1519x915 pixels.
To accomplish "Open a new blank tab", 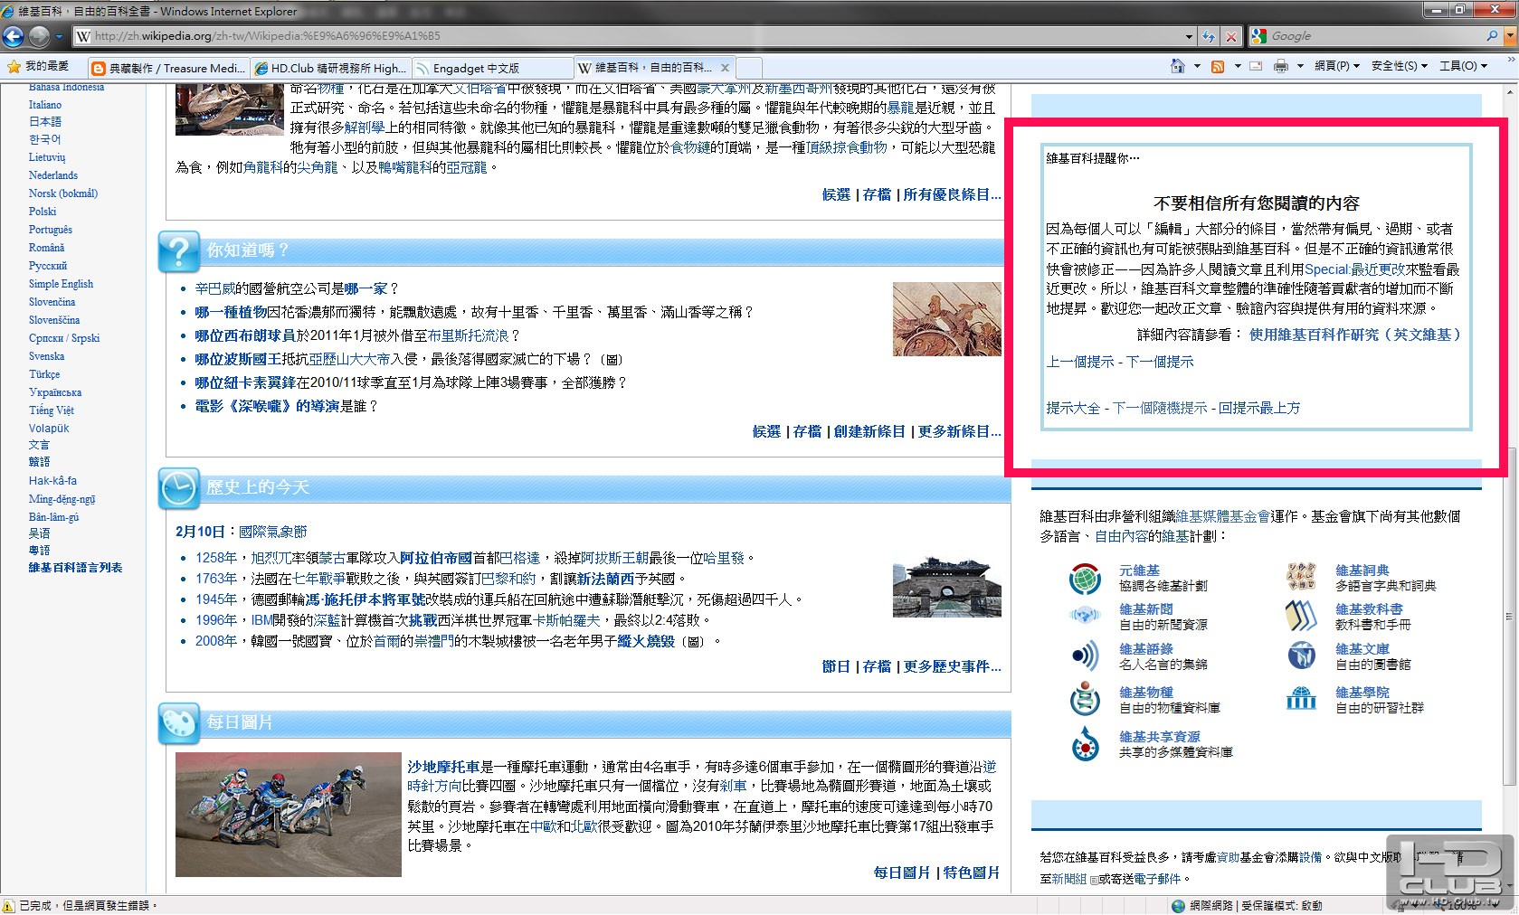I will point(749,68).
